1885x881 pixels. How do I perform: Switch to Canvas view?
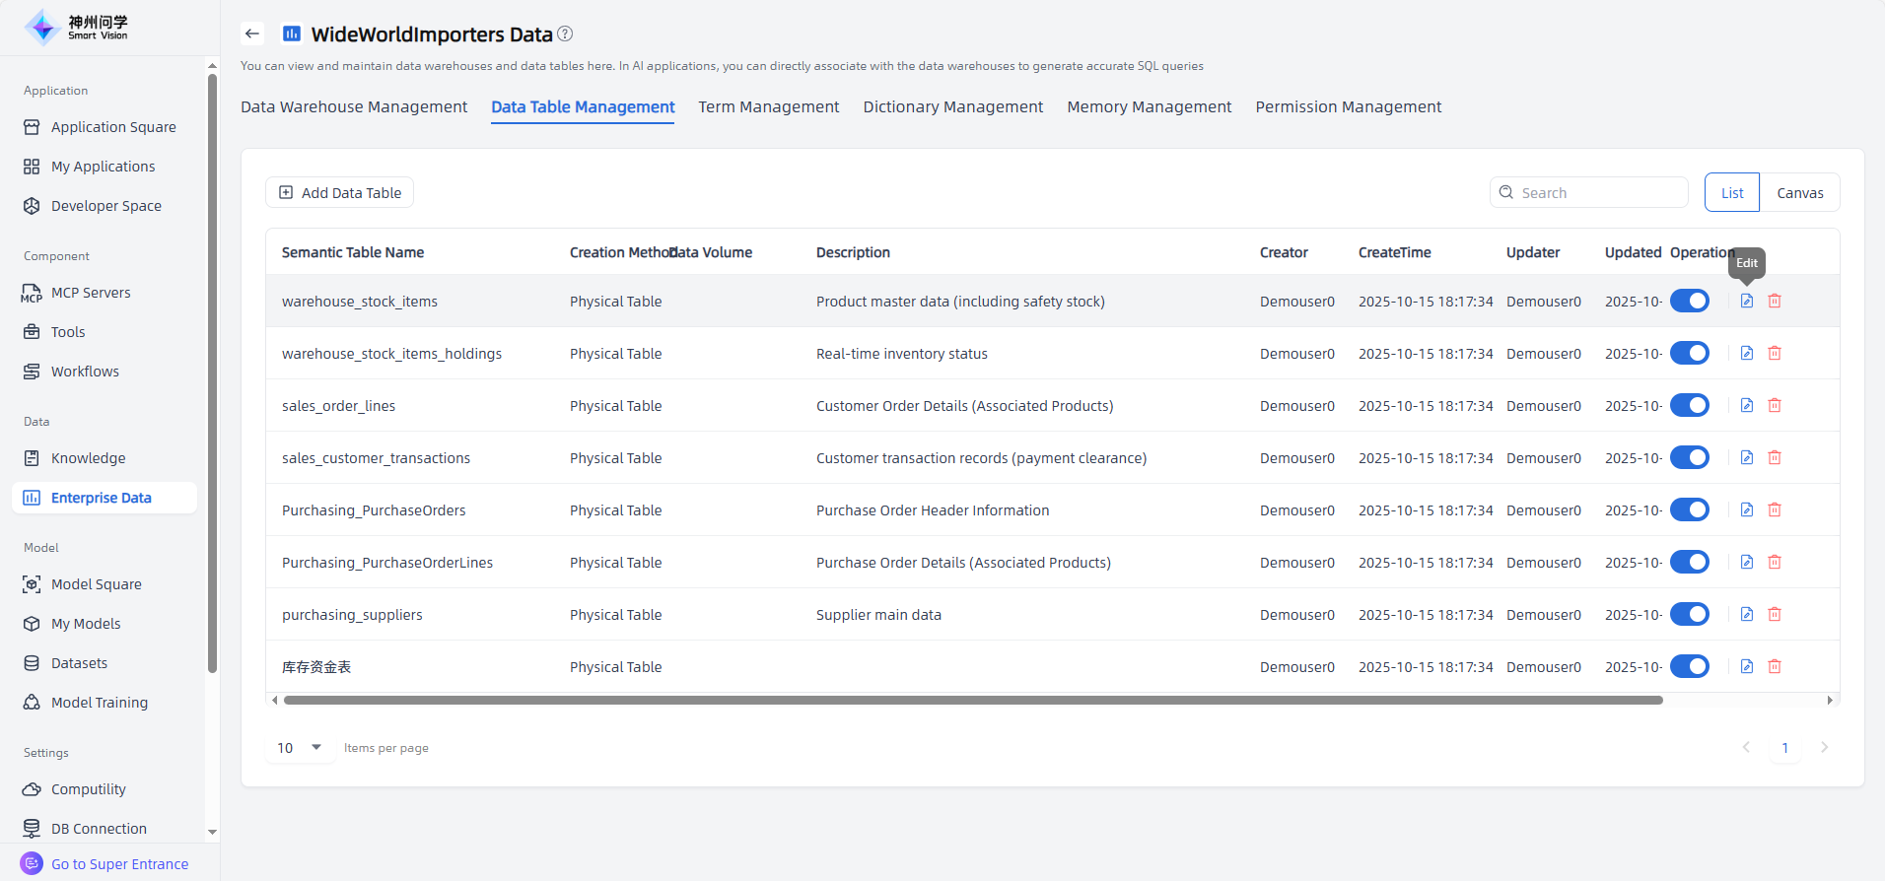coord(1799,193)
